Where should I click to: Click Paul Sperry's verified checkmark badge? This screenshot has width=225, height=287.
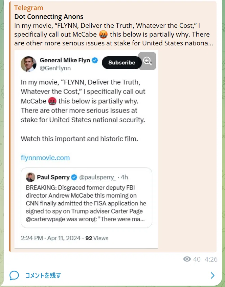(74, 177)
